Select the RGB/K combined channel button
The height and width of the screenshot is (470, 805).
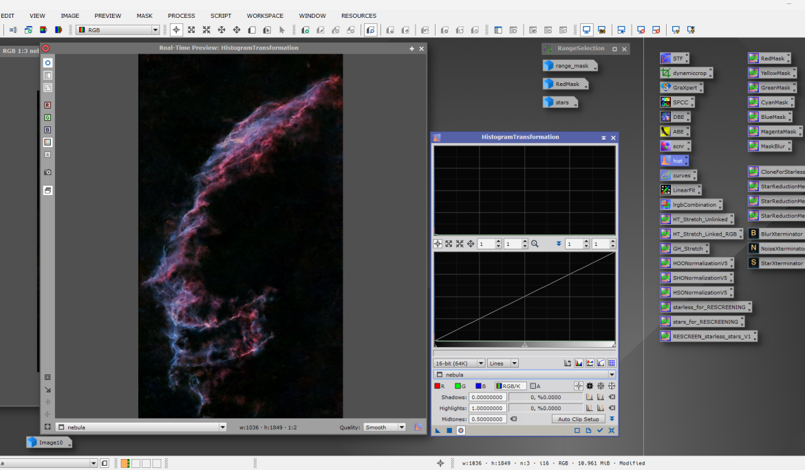(511, 386)
